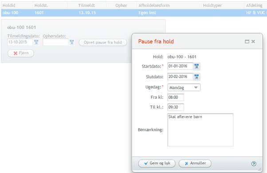Viewport: 267px width, 173px height.
Task: Open help icon in Pause fra hold dialog
Action: 254,164
